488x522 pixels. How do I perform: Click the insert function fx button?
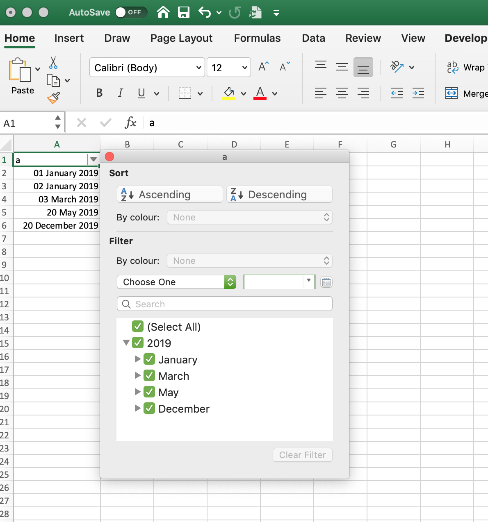click(x=130, y=123)
